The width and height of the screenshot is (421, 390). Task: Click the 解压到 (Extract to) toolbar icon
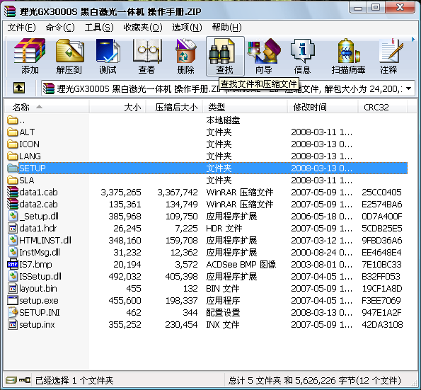[69, 51]
